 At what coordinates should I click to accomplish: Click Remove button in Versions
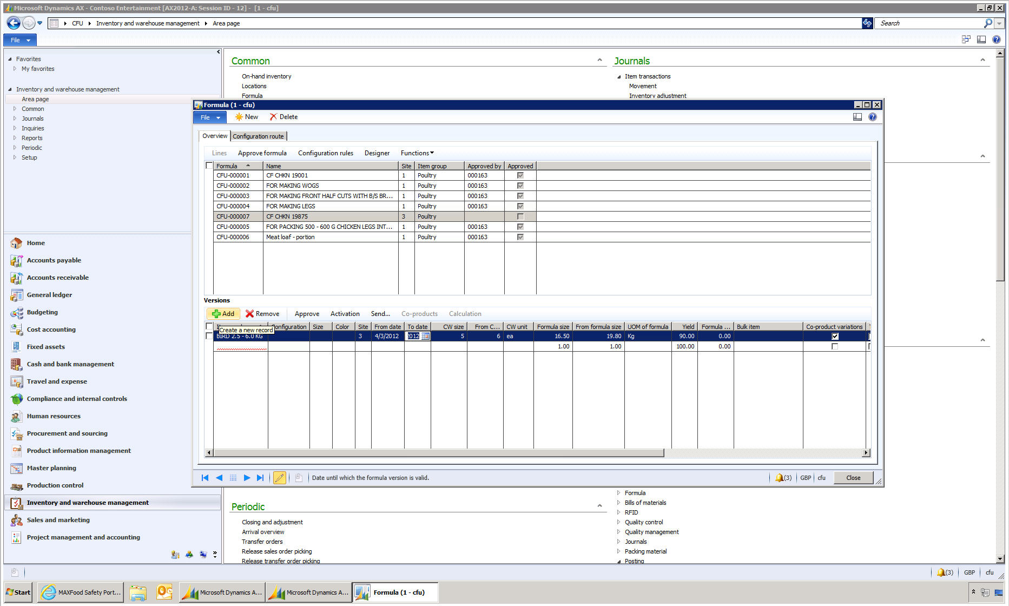(x=262, y=314)
